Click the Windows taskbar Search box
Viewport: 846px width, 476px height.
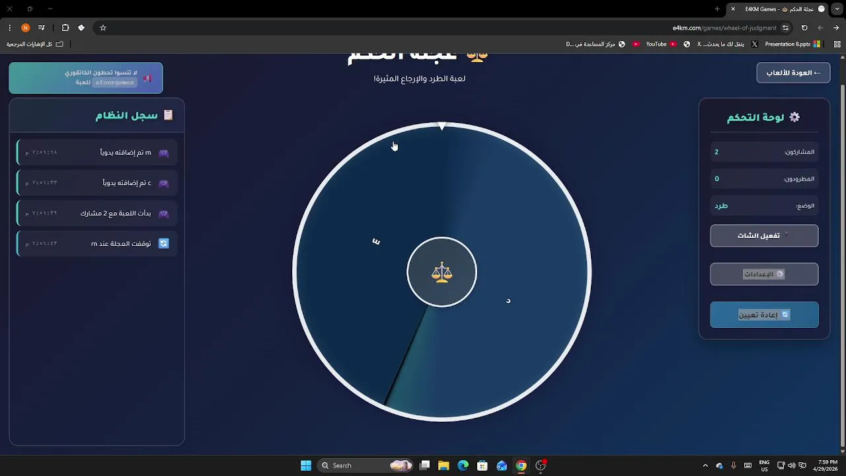[x=366, y=465]
